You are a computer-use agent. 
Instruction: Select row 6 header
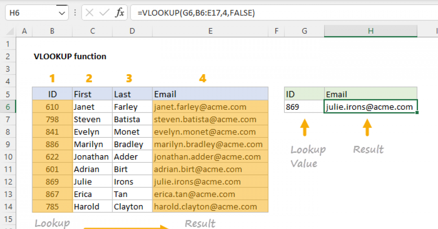pos(8,107)
